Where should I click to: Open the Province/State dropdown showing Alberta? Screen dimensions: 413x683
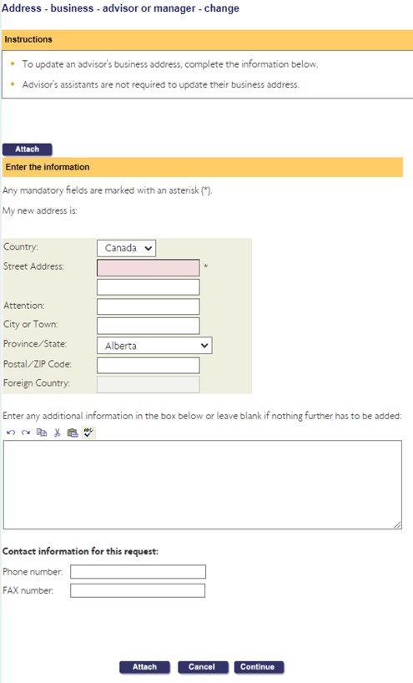point(154,346)
